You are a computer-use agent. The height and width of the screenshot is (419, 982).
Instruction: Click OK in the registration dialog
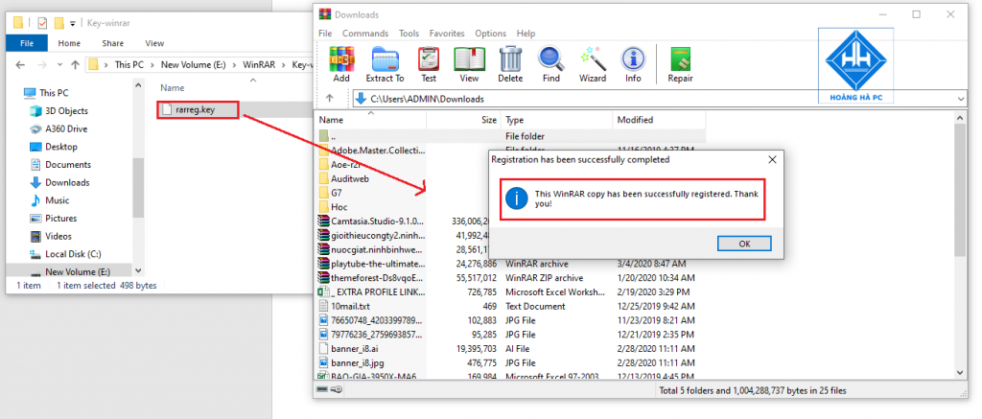click(x=744, y=244)
